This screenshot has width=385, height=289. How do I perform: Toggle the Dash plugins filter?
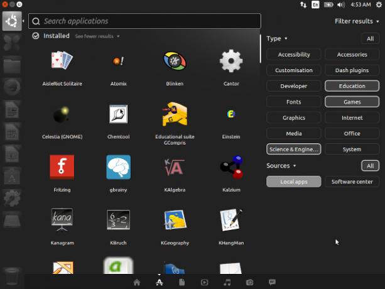(x=352, y=70)
